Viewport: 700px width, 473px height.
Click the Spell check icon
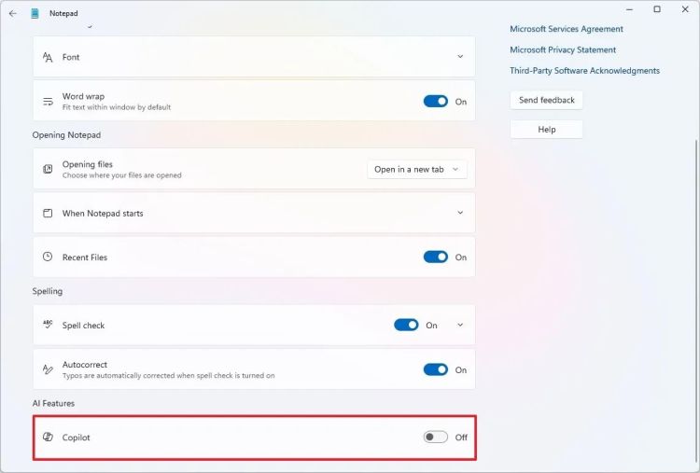point(48,326)
